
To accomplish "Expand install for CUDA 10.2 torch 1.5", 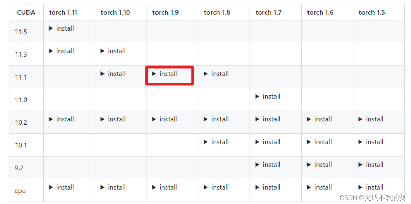I will (371, 119).
